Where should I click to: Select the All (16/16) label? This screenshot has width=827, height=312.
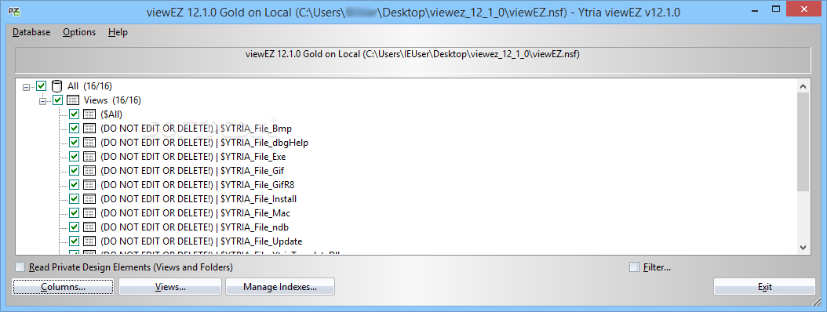tap(89, 86)
